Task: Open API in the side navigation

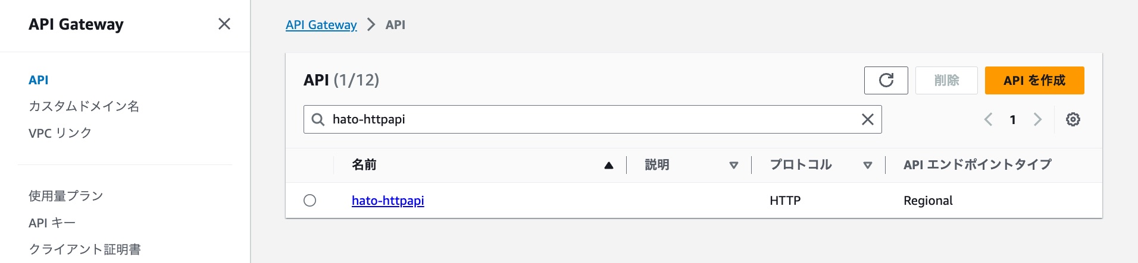Action: click(x=39, y=80)
